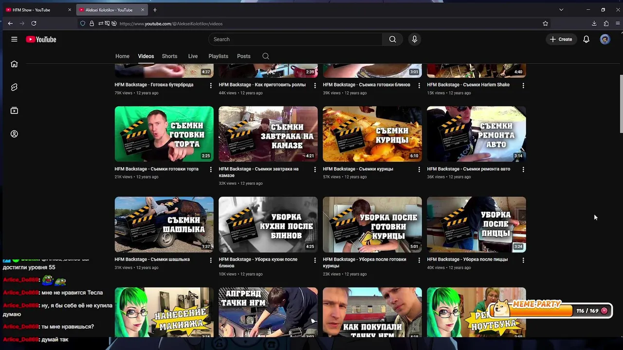Open title HFM Backstage - Съемки готовки торта
The width and height of the screenshot is (623, 350).
pos(156,169)
